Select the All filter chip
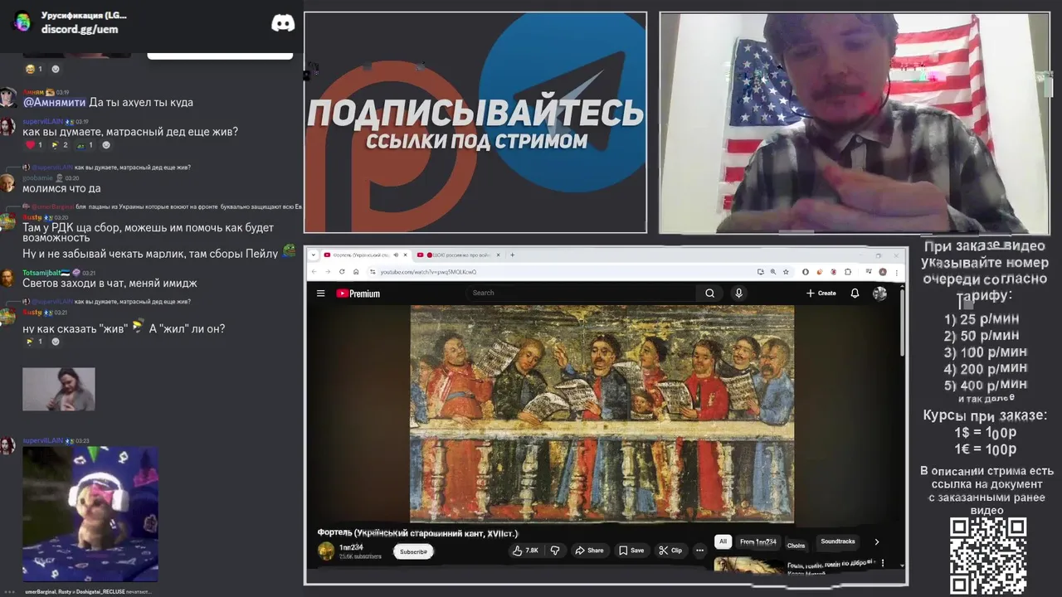This screenshot has width=1062, height=597. [x=723, y=541]
